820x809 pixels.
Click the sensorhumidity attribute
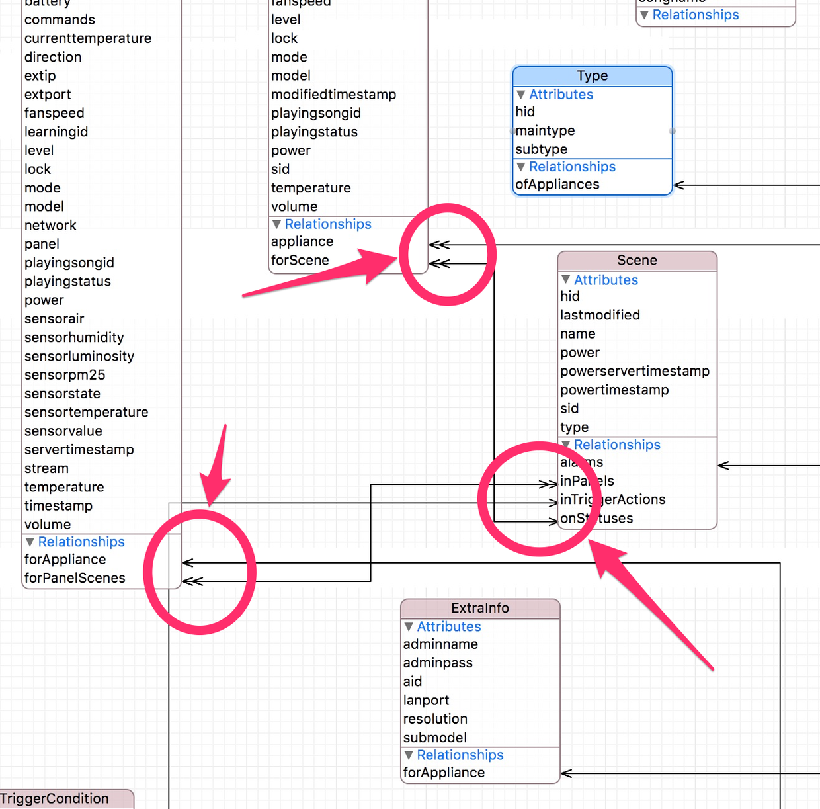click(x=74, y=337)
